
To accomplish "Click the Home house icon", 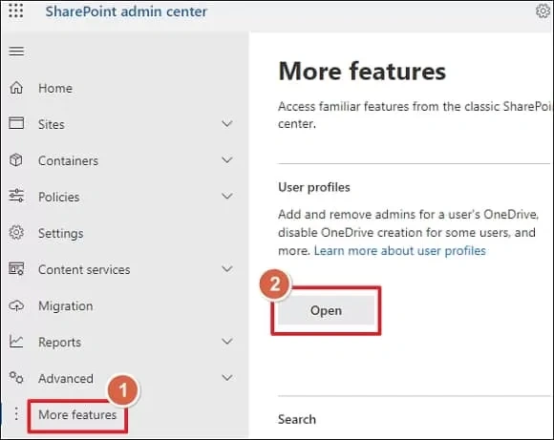I will [16, 88].
